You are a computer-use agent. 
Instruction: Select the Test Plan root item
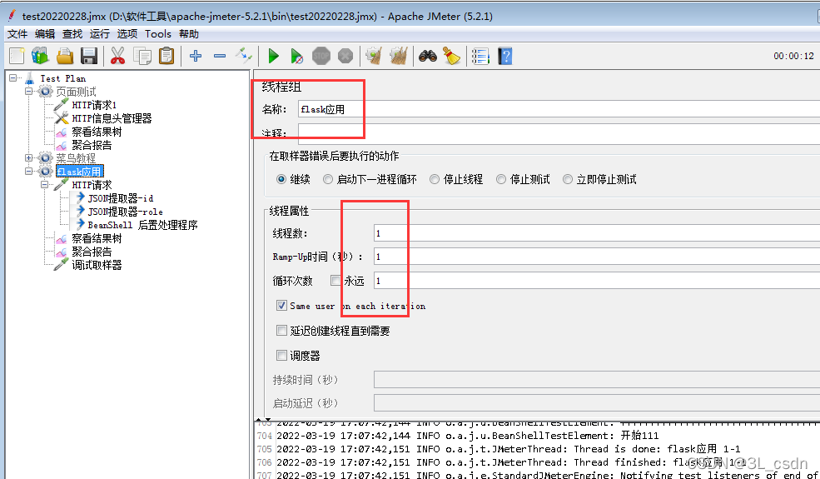(x=63, y=78)
